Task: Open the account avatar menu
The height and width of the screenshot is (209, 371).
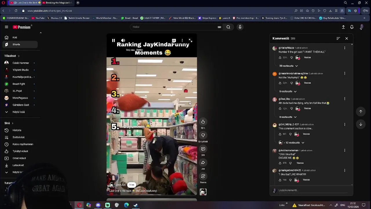Action: point(361,27)
